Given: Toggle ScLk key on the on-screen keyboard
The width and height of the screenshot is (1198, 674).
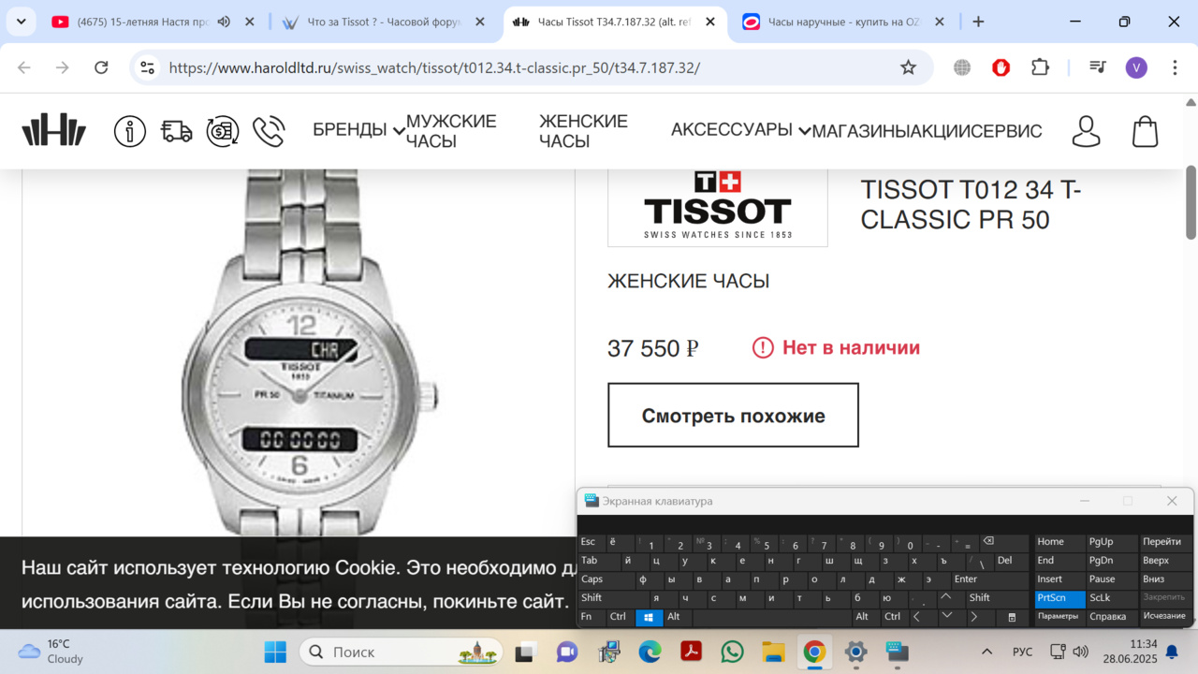Looking at the screenshot, I should tap(1111, 598).
